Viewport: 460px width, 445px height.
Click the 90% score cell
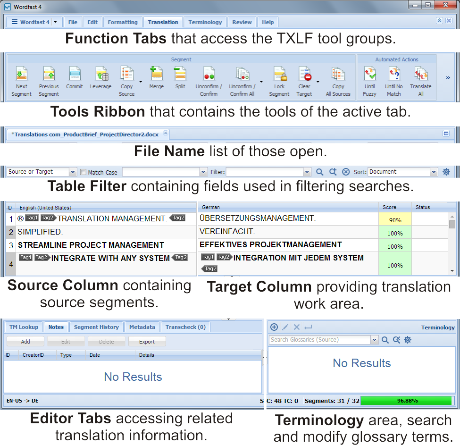pos(395,219)
